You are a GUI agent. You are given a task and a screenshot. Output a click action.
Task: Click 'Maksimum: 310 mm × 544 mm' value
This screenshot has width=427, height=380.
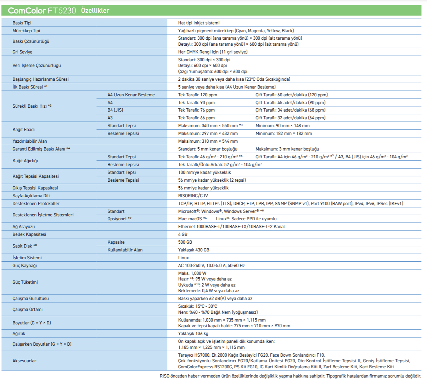[x=208, y=141]
